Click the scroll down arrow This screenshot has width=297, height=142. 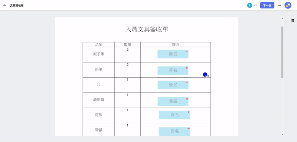[x=282, y=134]
